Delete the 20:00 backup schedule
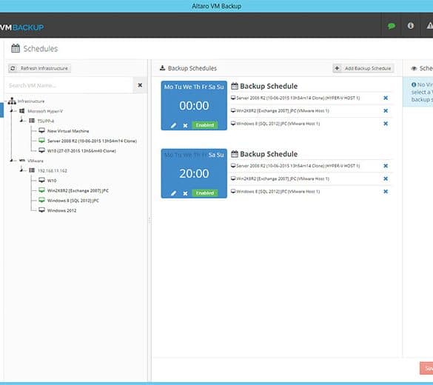 click(185, 193)
